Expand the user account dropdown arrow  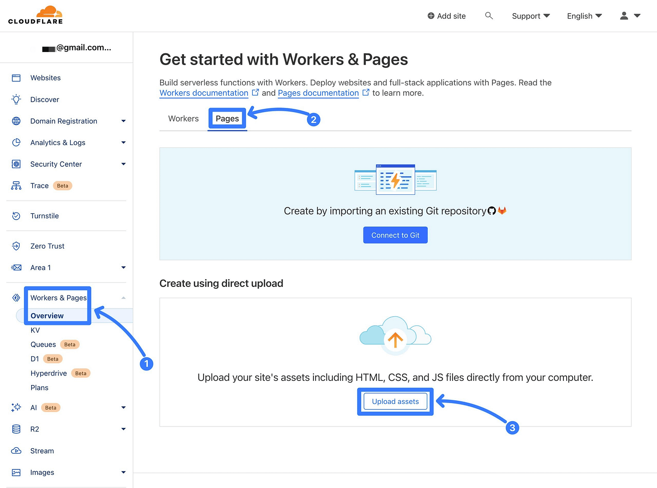[637, 16]
